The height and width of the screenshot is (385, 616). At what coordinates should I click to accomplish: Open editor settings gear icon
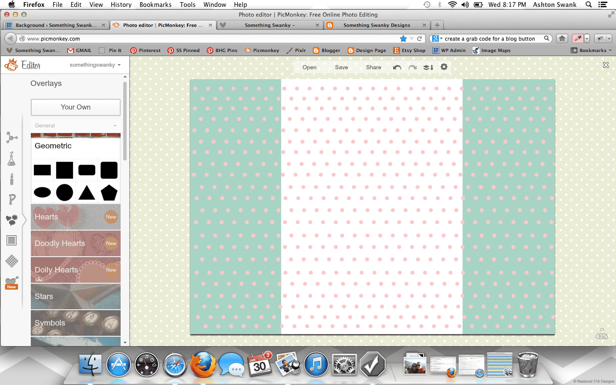pos(444,67)
